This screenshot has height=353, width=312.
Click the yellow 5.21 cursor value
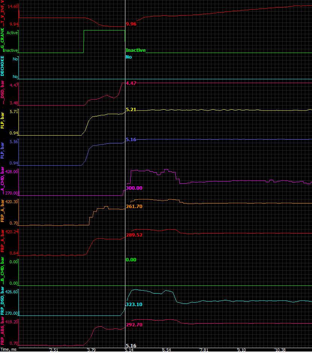coord(130,110)
